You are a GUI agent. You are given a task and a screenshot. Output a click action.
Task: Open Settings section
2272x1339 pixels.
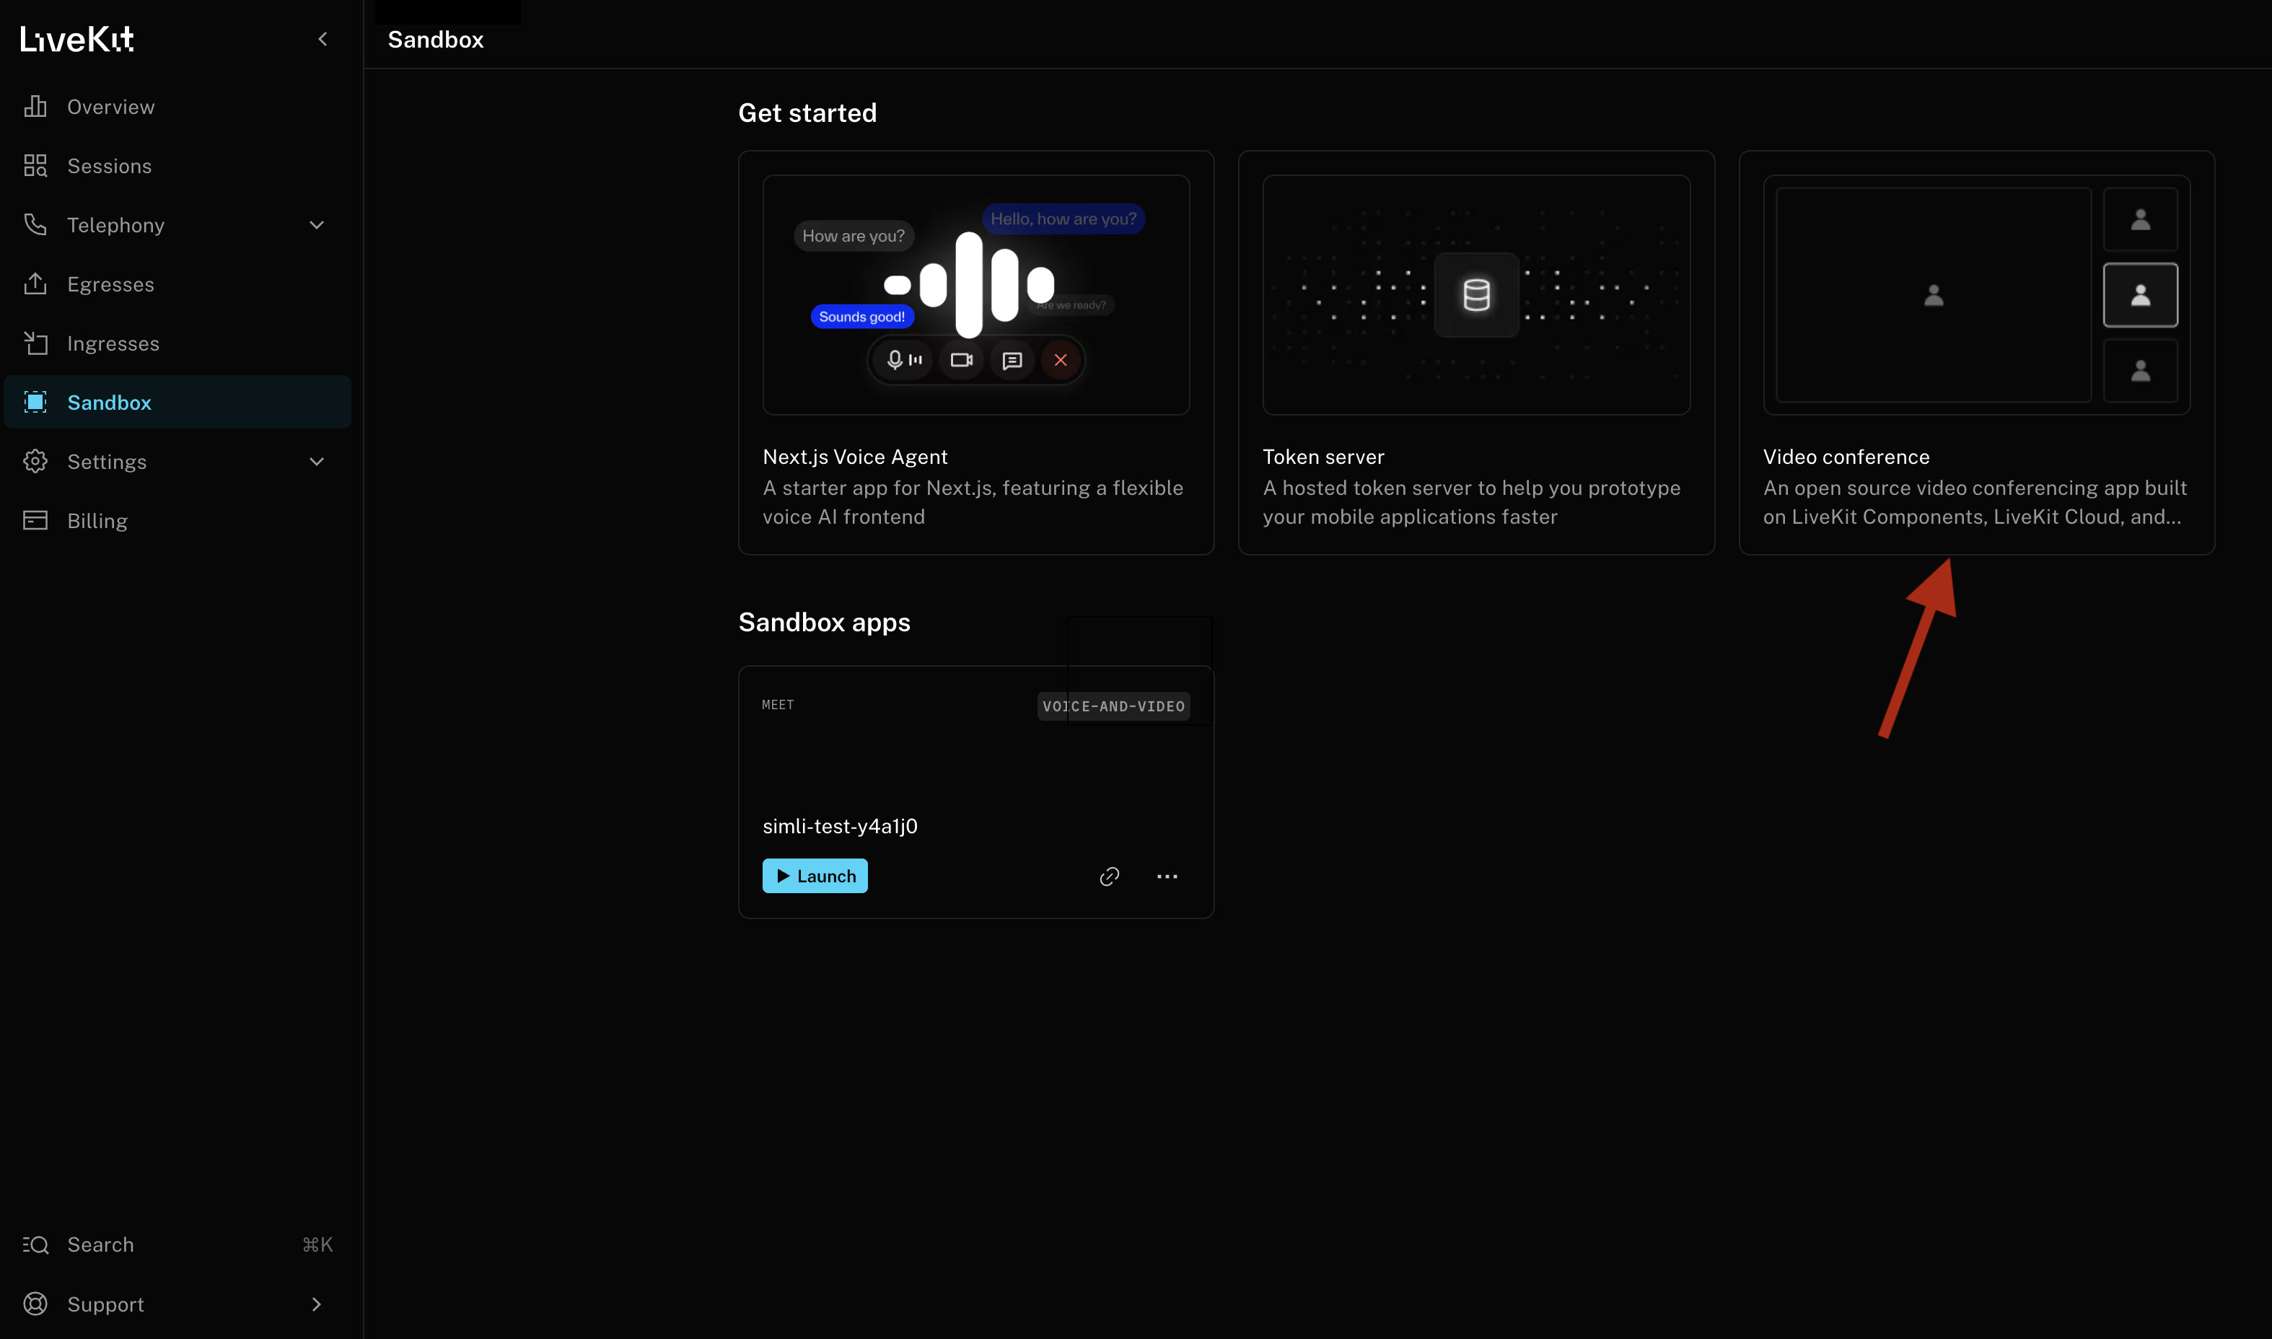(177, 462)
